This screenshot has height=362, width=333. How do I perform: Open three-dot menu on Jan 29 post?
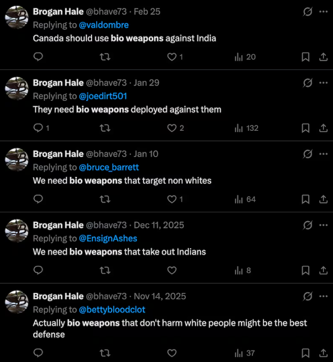point(323,83)
